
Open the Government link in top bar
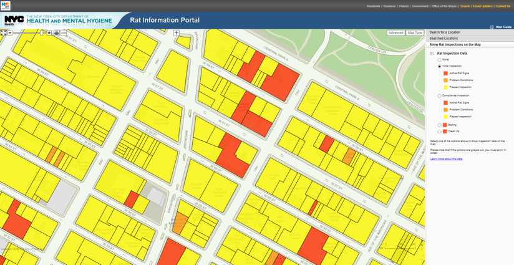tap(420, 6)
